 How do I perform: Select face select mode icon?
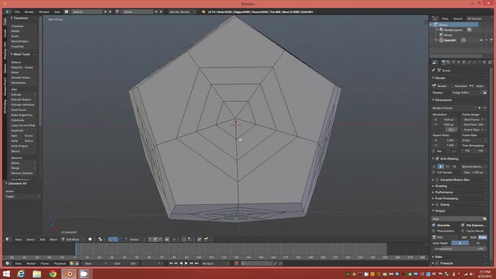160,239
